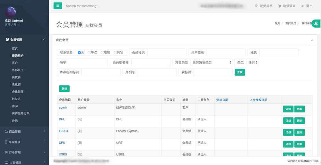Open 外部员工 in the sidebar
The height and width of the screenshot is (165, 321).
click(18, 70)
